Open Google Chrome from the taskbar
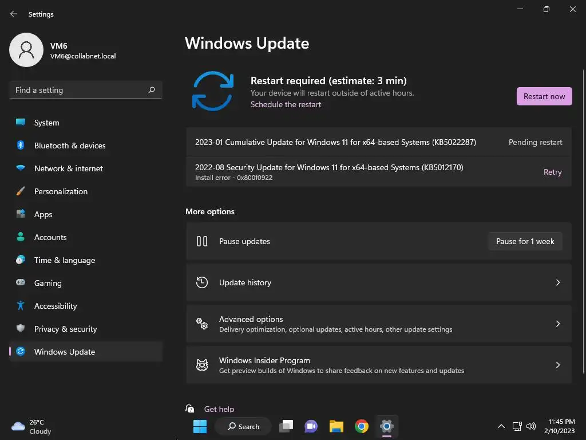The width and height of the screenshot is (586, 440). tap(362, 426)
